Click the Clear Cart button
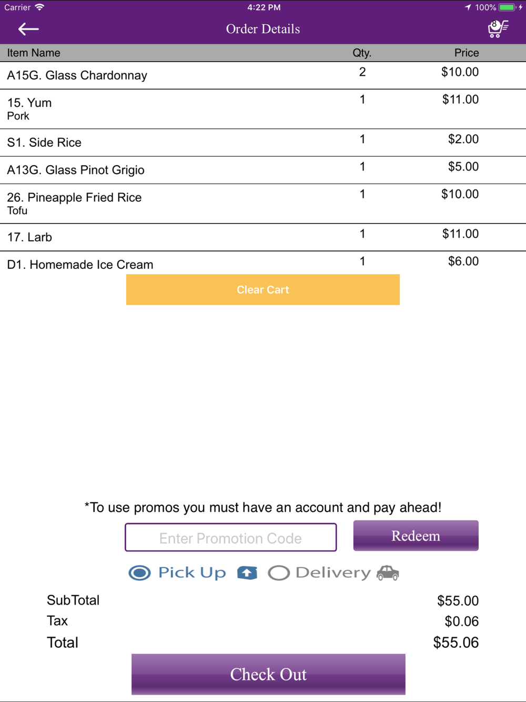Image resolution: width=526 pixels, height=702 pixels. point(263,289)
